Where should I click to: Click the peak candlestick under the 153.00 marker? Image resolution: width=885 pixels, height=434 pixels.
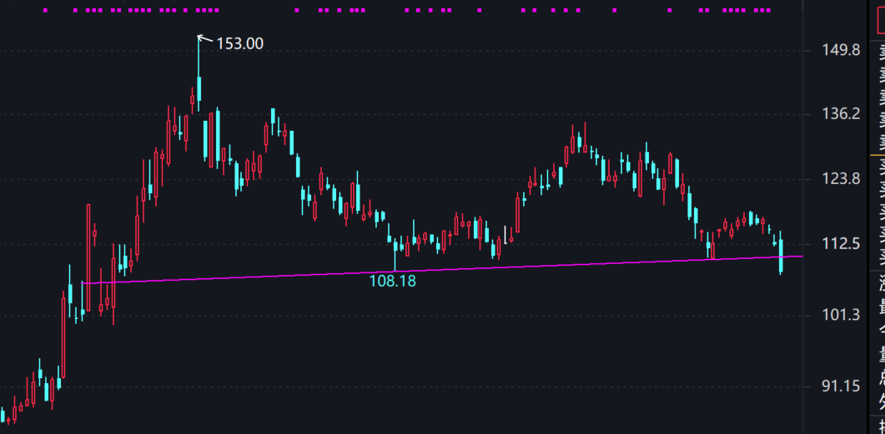199,73
